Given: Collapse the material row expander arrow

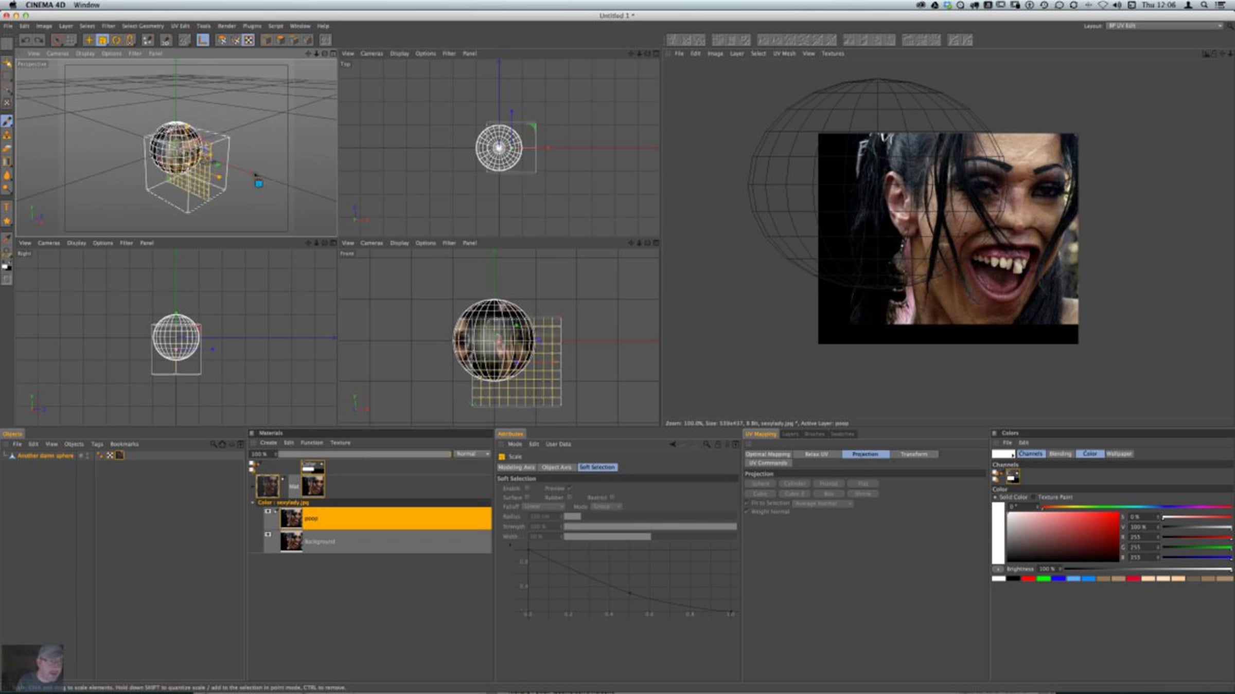Looking at the screenshot, I should pos(253,486).
